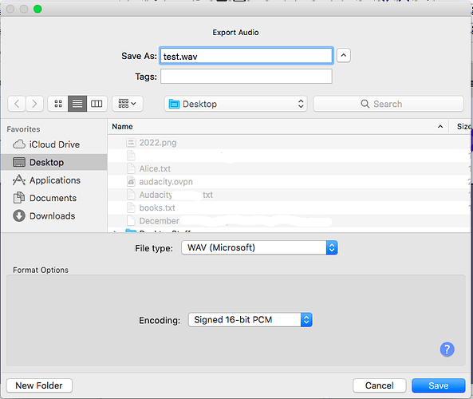Switch to icon grid view
Screen dimensions: 473x399
tap(58, 104)
